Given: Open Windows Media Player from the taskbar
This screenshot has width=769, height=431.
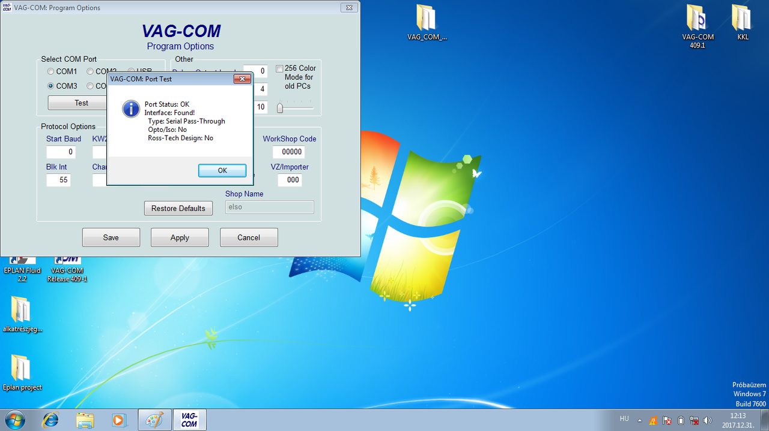Looking at the screenshot, I should click(119, 420).
